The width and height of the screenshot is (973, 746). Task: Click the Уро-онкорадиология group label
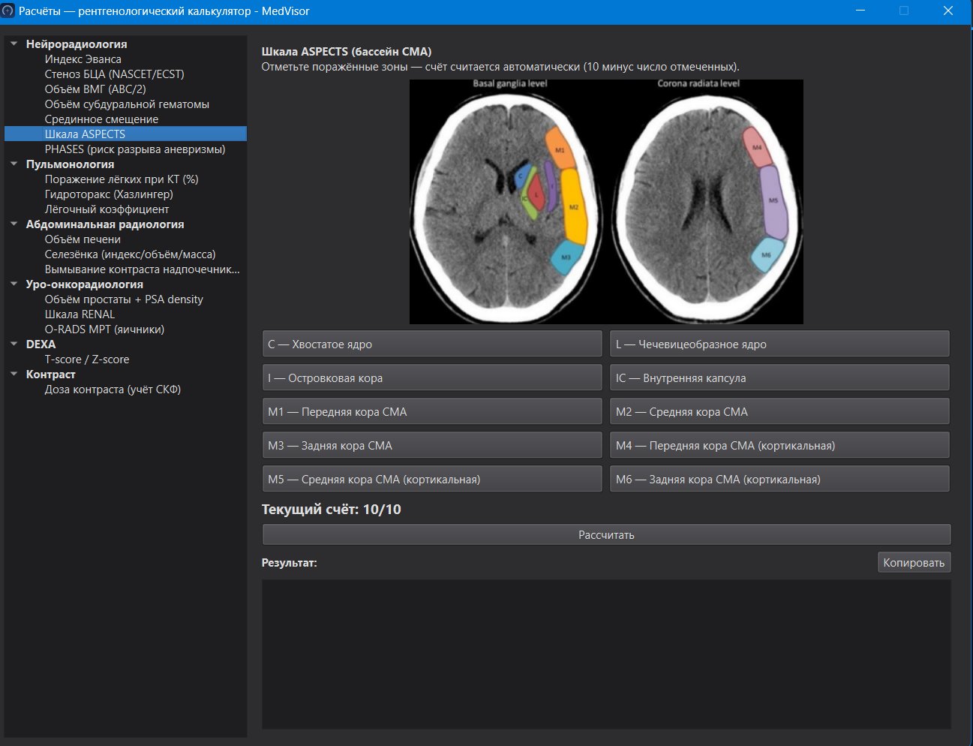(84, 284)
